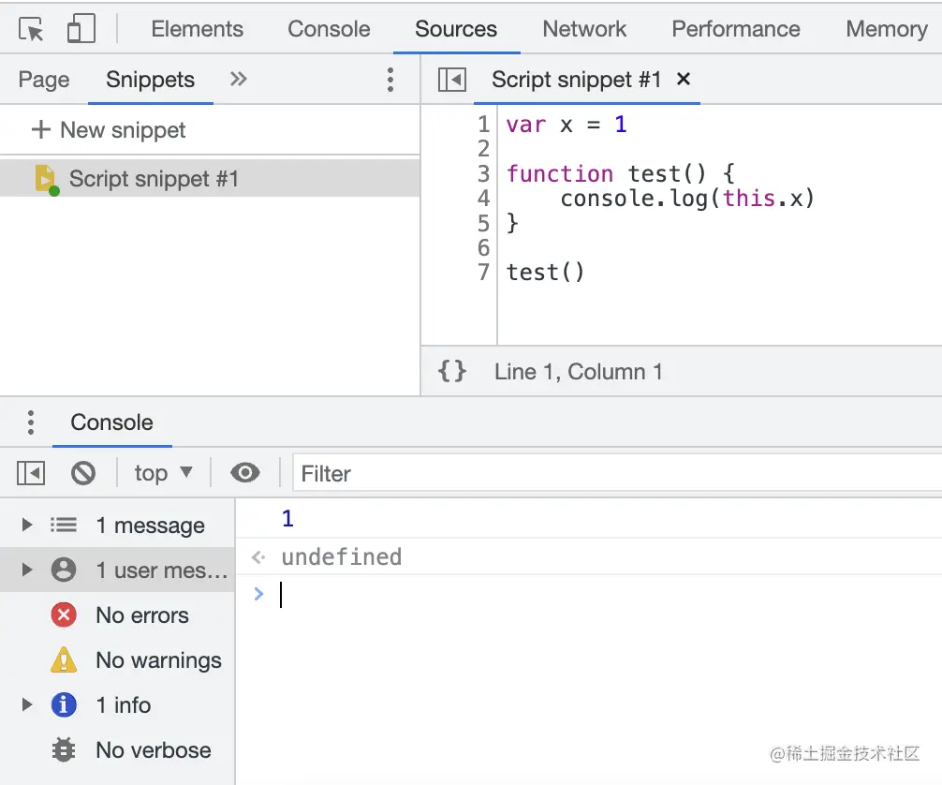The image size is (942, 785).
Task: Click line number 1 in the gutter
Action: click(x=483, y=125)
